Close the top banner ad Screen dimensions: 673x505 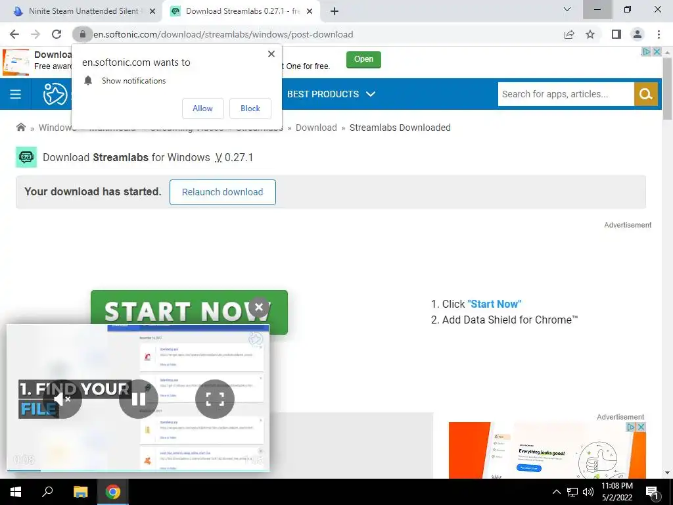(657, 51)
